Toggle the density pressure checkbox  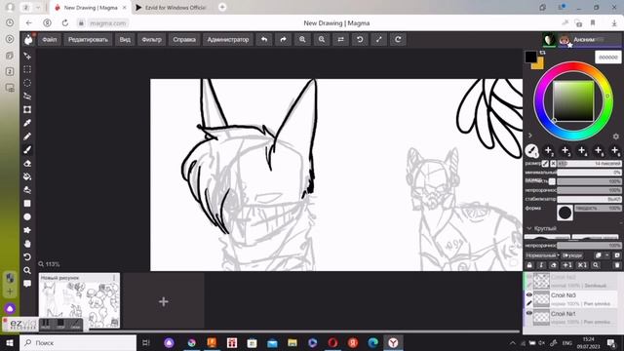[552, 181]
